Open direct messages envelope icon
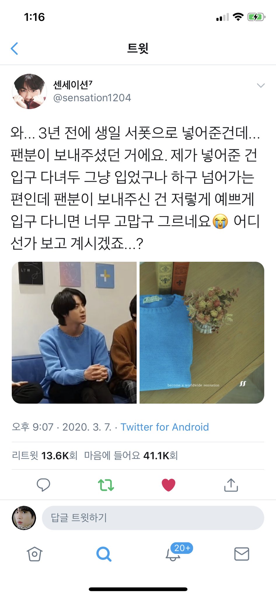This screenshot has width=276, height=597. [x=242, y=554]
